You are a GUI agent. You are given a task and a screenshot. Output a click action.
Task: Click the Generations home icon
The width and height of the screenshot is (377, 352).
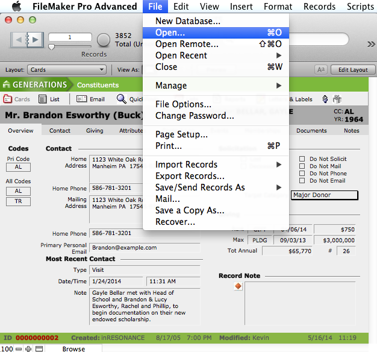pos(6,84)
